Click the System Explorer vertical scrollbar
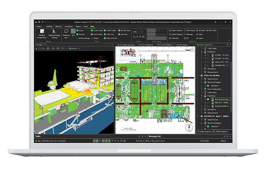Screen dimensions: 264x172 (x=231, y=87)
